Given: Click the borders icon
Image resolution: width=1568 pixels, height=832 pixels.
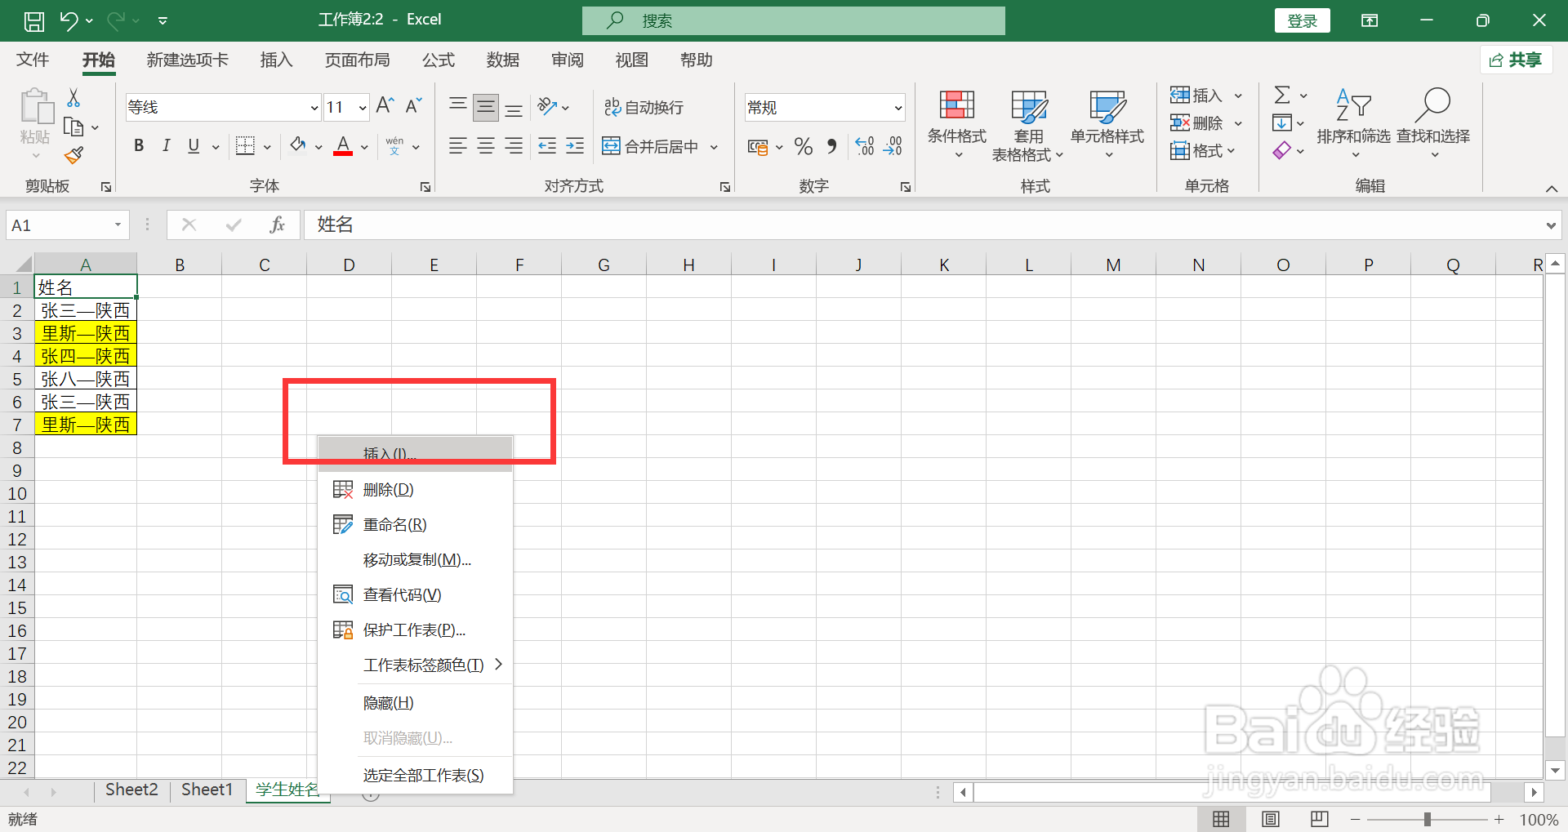Looking at the screenshot, I should tap(245, 146).
